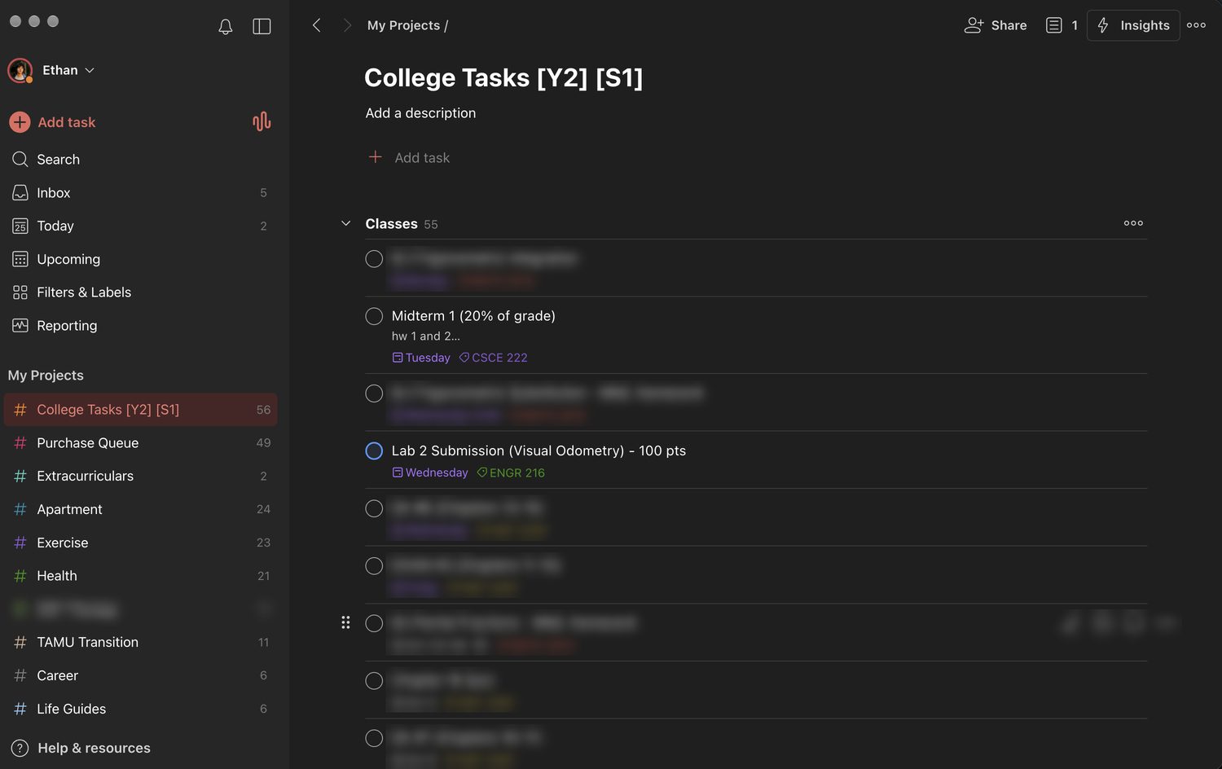The width and height of the screenshot is (1222, 769).
Task: Open the voice ramble waveform icon
Action: click(262, 122)
